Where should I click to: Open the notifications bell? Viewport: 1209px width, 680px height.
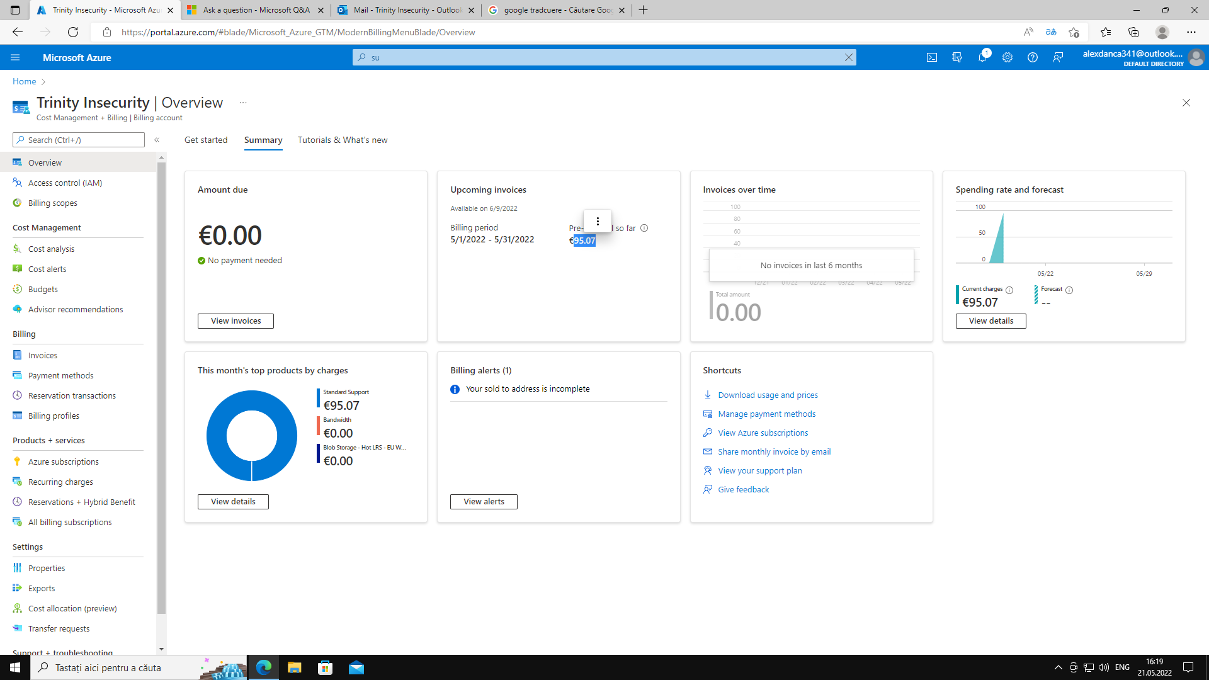[x=982, y=57]
